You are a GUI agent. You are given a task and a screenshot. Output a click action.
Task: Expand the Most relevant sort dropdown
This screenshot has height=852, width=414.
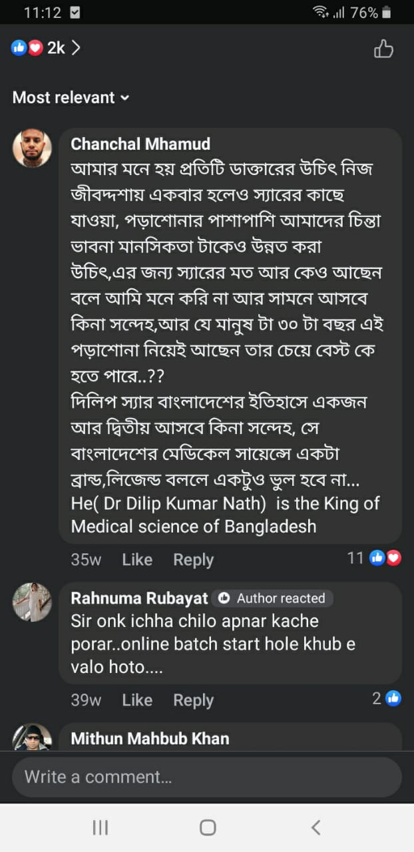[x=71, y=98]
